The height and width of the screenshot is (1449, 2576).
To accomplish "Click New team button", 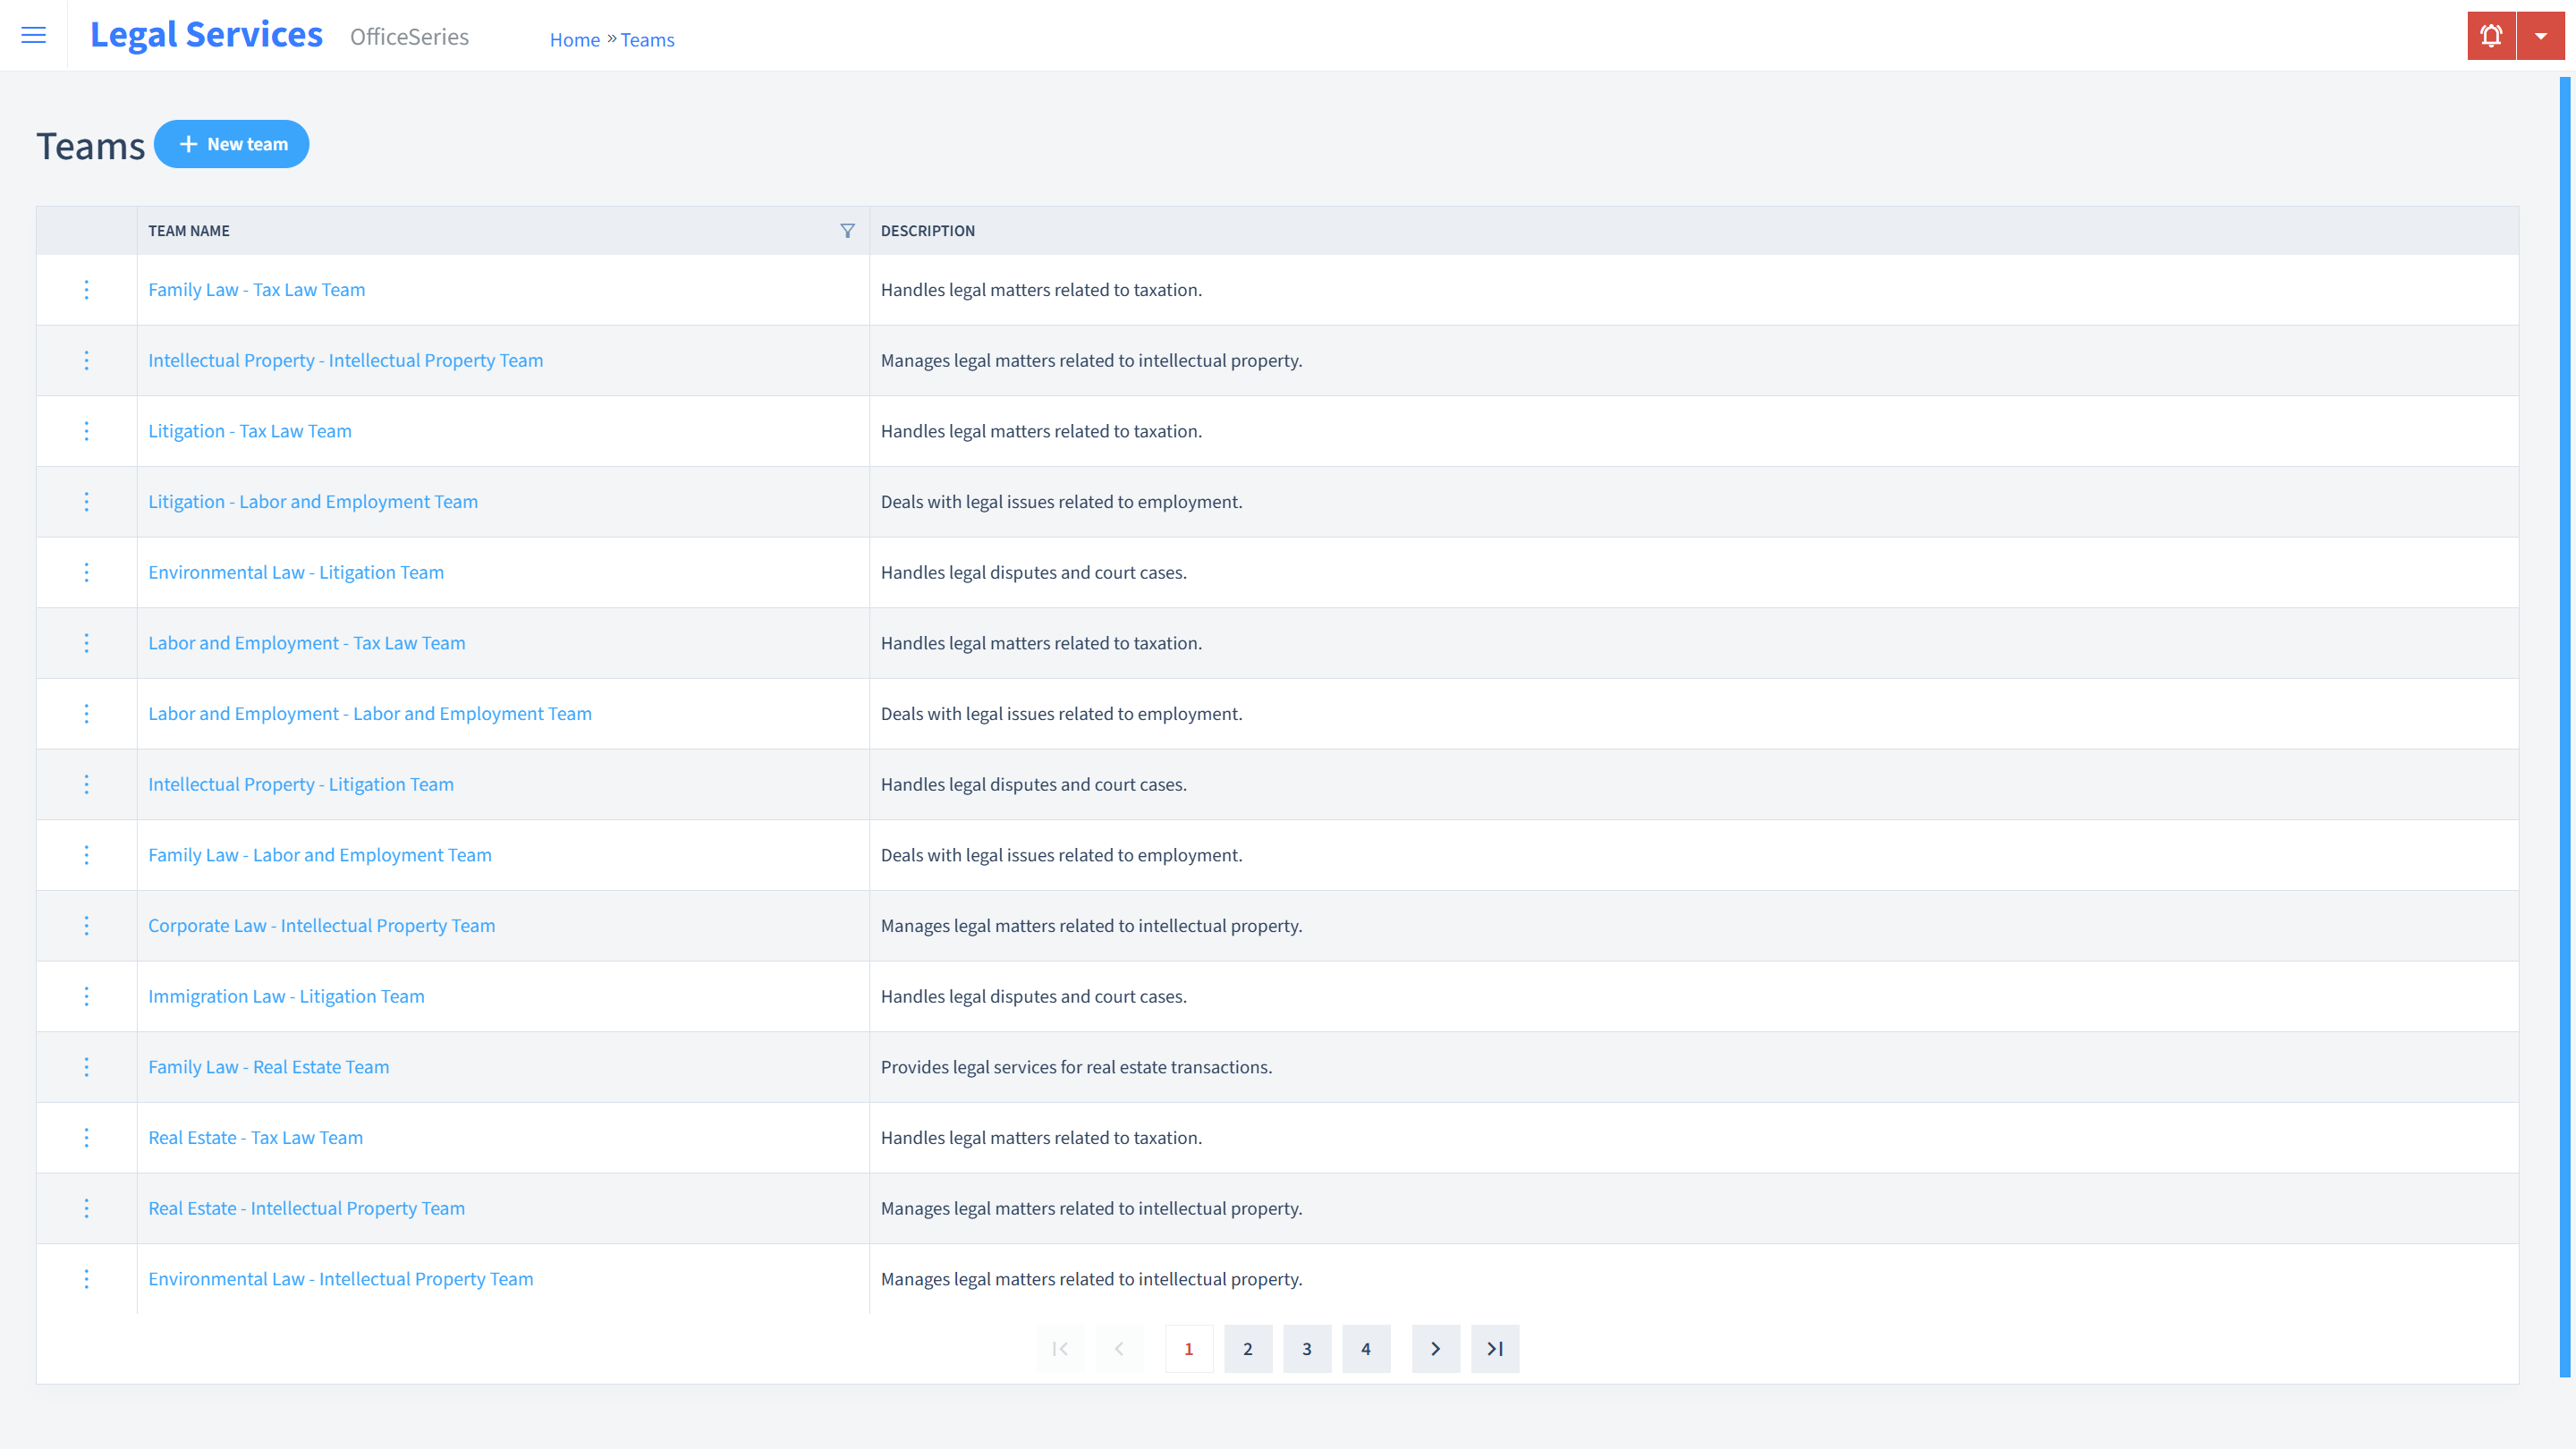I will pos(232,143).
